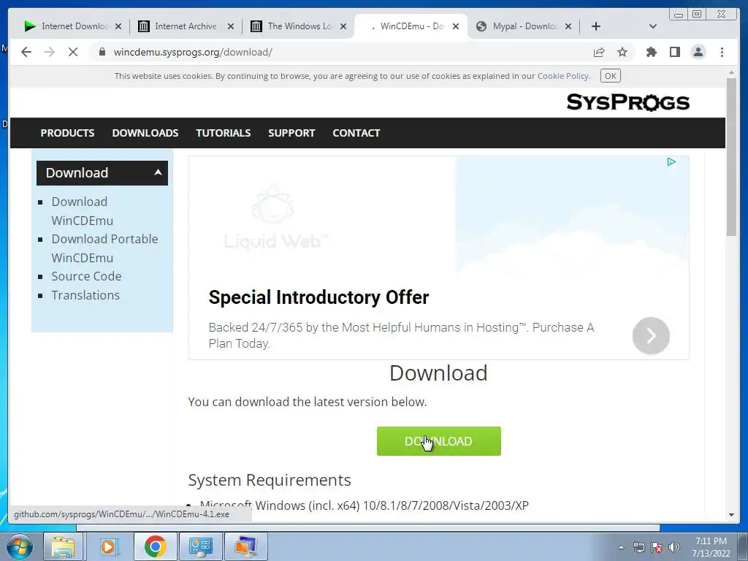748x561 pixels.
Task: Open the Translations link
Action: coord(85,295)
